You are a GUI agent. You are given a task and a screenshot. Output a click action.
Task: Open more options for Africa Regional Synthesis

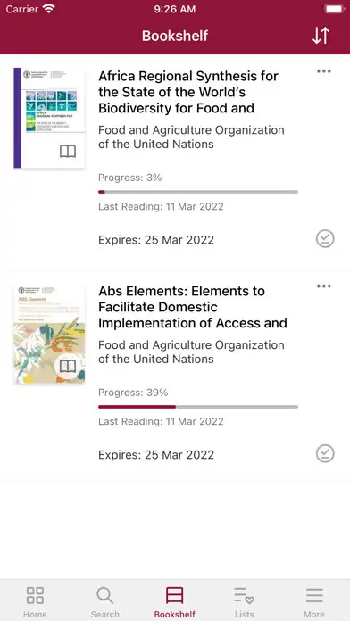click(x=324, y=71)
